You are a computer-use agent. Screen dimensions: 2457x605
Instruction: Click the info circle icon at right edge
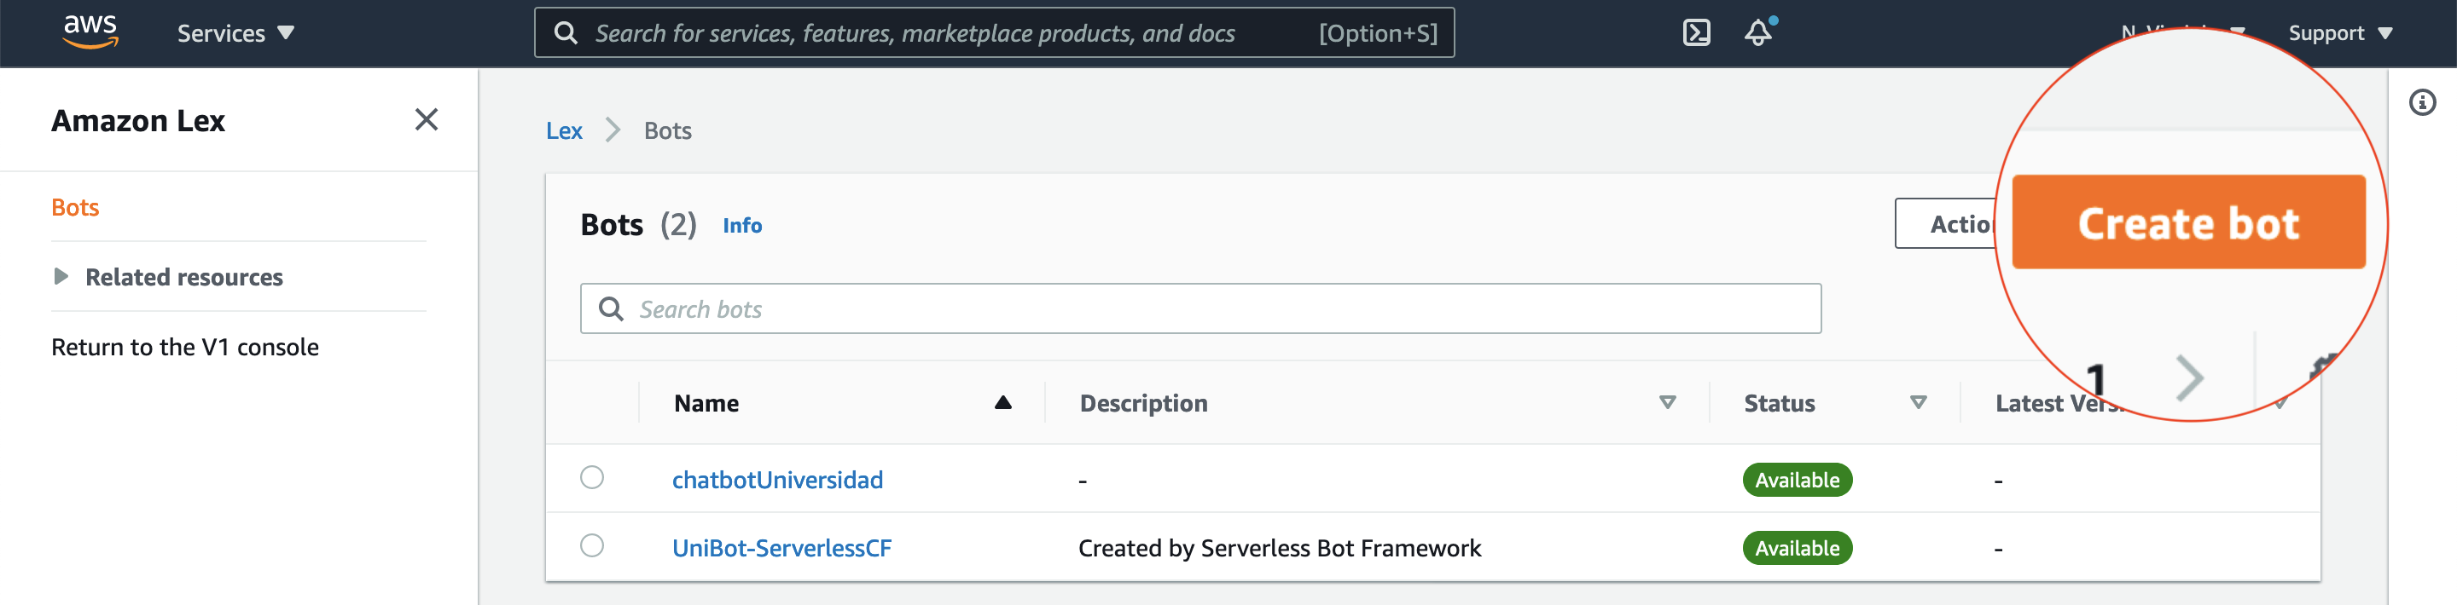[x=2422, y=102]
